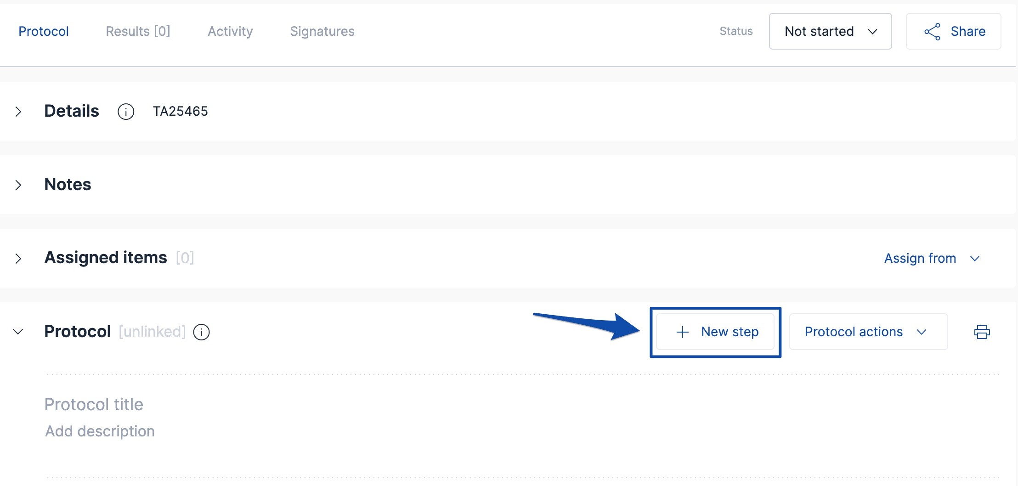Click the New step button
Image resolution: width=1018 pixels, height=486 pixels.
coord(715,332)
